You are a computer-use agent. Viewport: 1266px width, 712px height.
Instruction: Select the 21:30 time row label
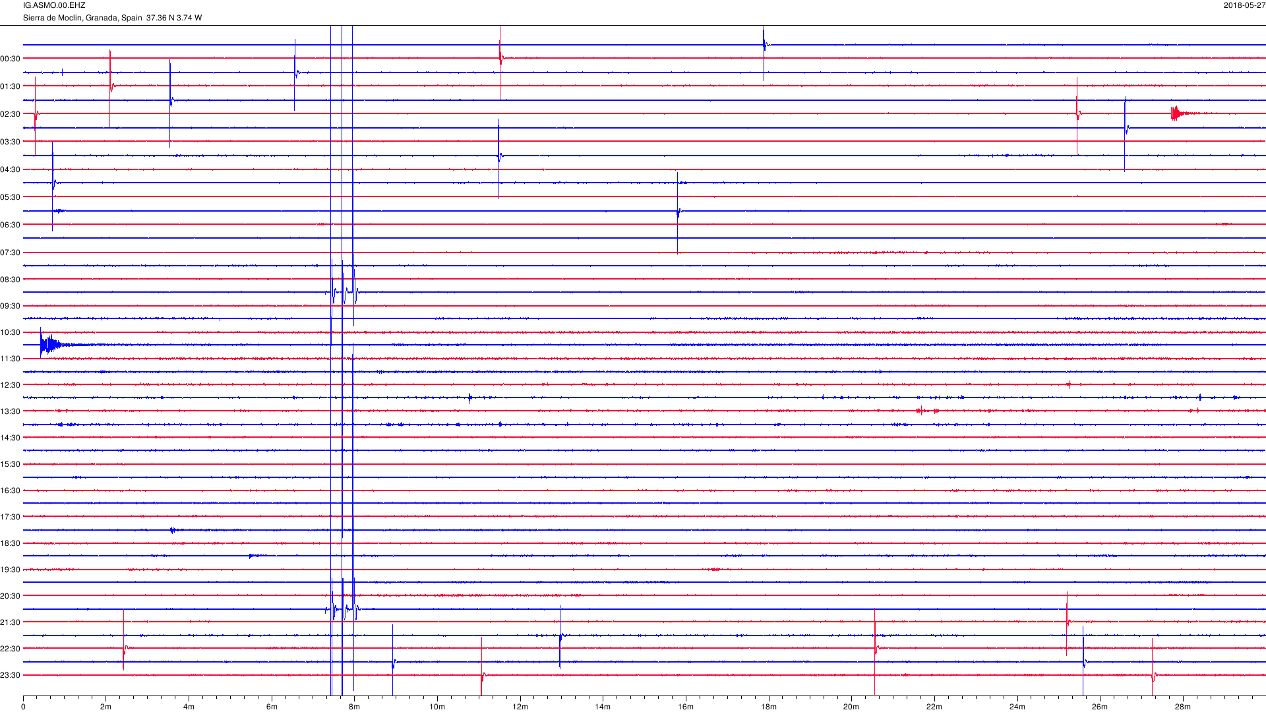point(11,622)
